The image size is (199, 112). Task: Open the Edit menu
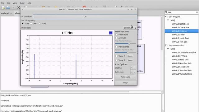tap(9, 3)
